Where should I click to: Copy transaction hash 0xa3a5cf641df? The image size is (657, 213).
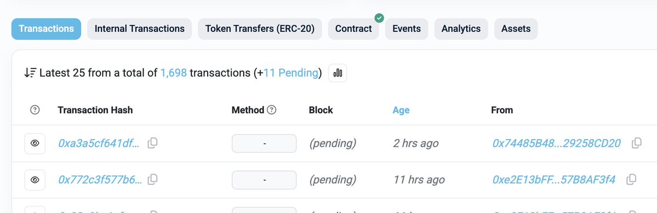(152, 143)
